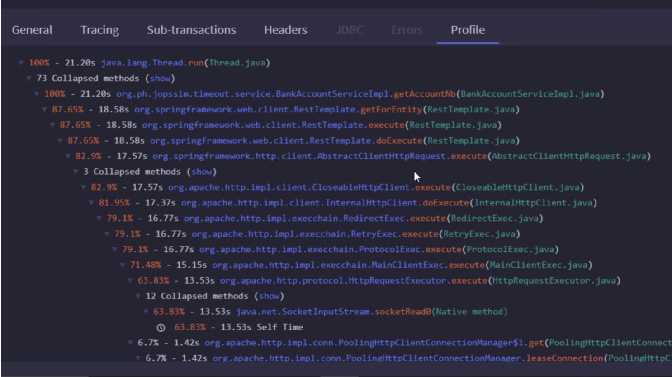Viewport: 672px width, 377px height.
Task: Collapse the SocketInputStream.socketRead0 node
Action: (146, 312)
